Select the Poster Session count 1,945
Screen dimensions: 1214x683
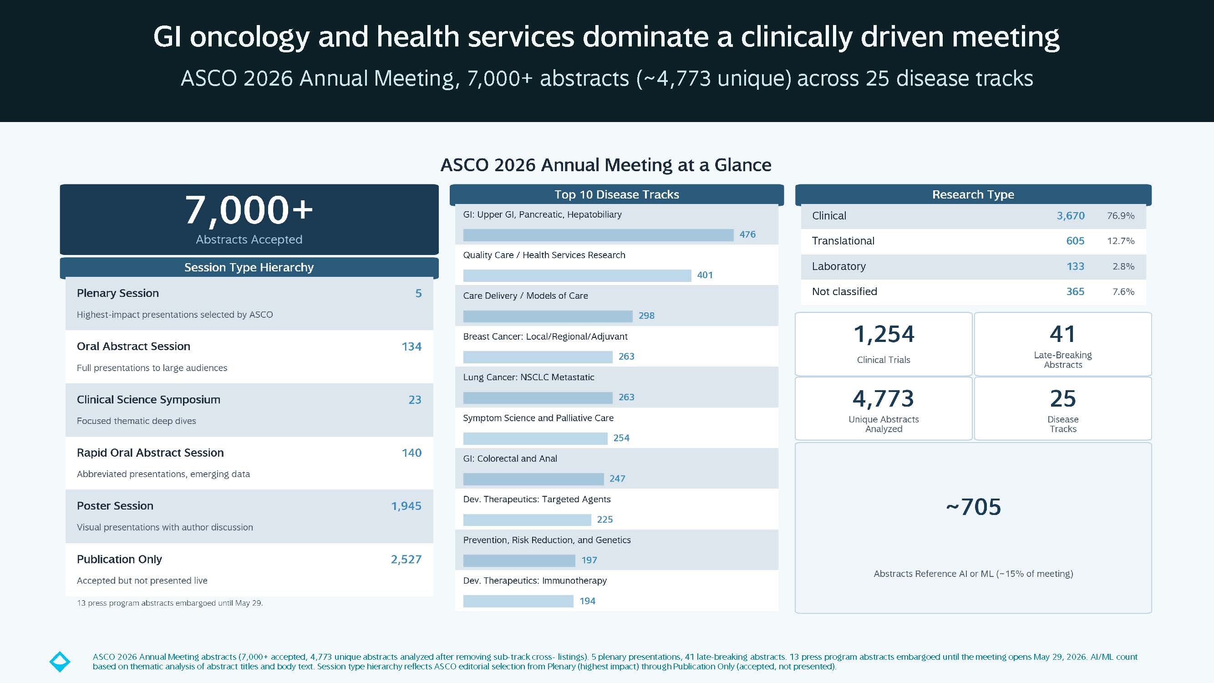click(406, 506)
